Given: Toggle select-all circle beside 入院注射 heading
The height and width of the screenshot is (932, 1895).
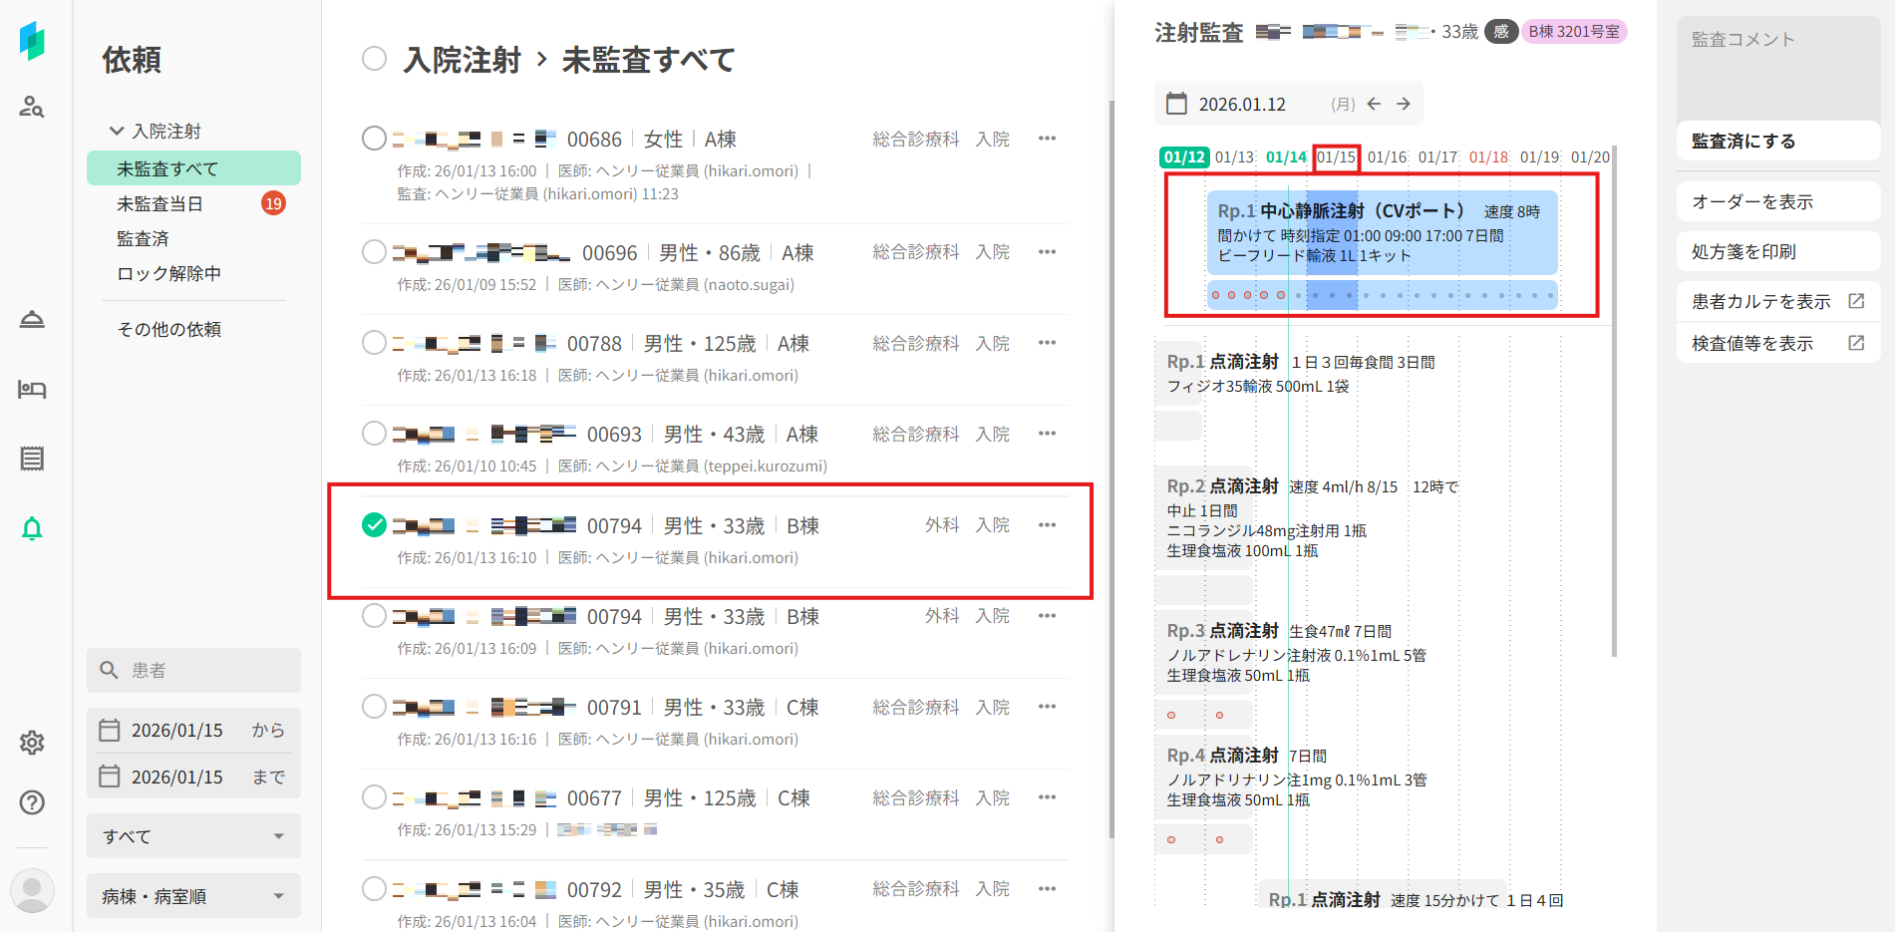Looking at the screenshot, I should [375, 59].
